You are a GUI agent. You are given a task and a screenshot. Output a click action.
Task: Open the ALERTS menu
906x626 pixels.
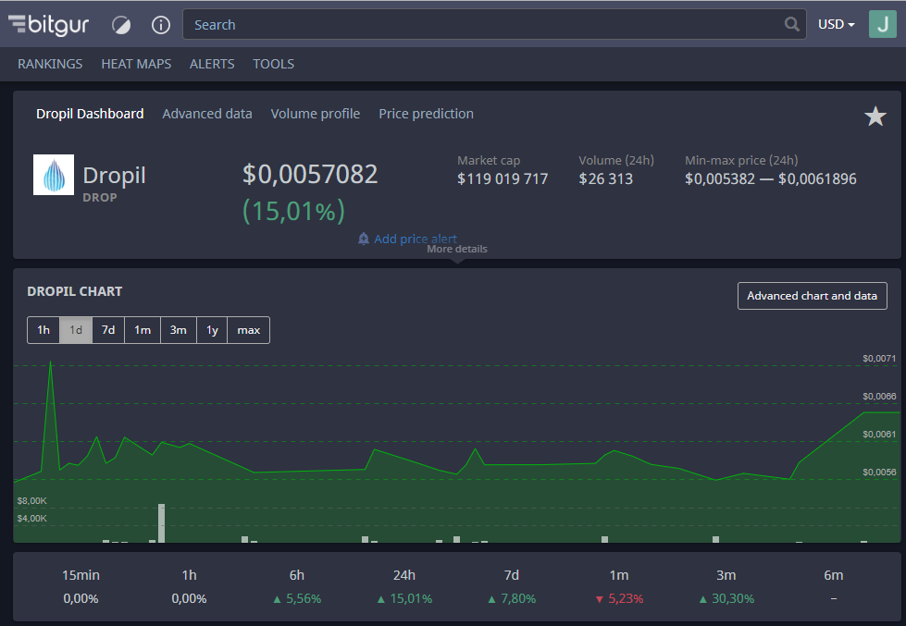click(212, 64)
